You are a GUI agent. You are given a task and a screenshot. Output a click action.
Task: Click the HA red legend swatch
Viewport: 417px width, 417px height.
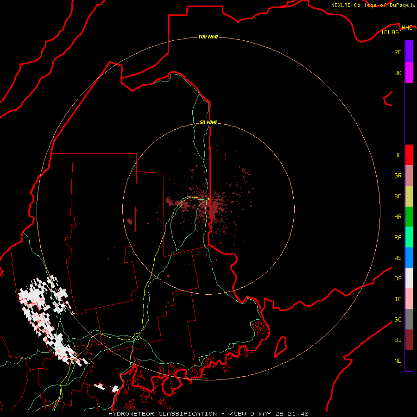(x=409, y=155)
